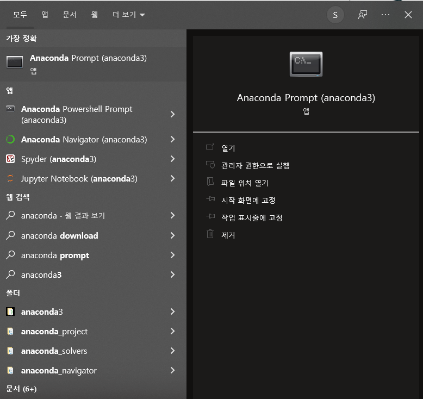Click the Anaconda Prompt terminal icon in best match
Image resolution: width=423 pixels, height=399 pixels.
(15, 62)
